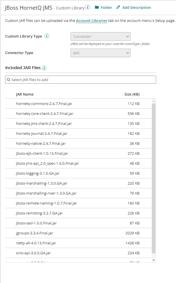The width and height of the screenshot is (176, 283).
Task: Click the chevron on the Connector dropdown
Action: click(127, 36)
